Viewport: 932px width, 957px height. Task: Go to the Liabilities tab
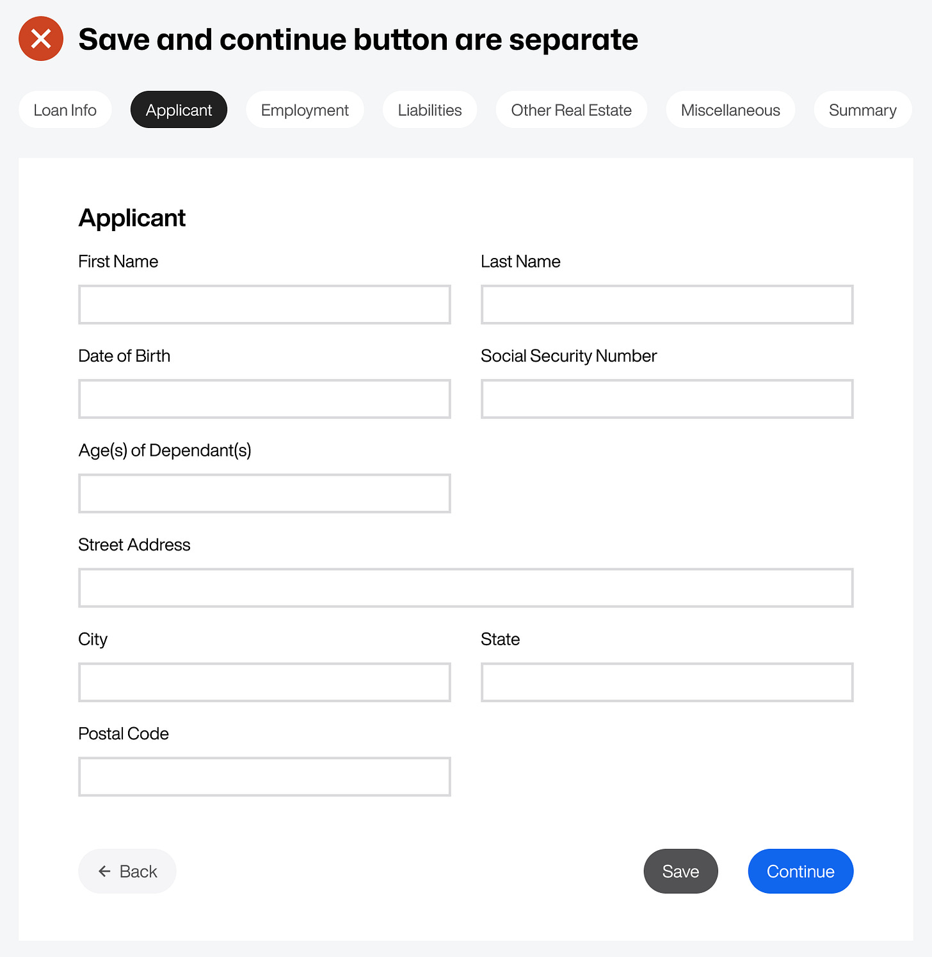[430, 110]
